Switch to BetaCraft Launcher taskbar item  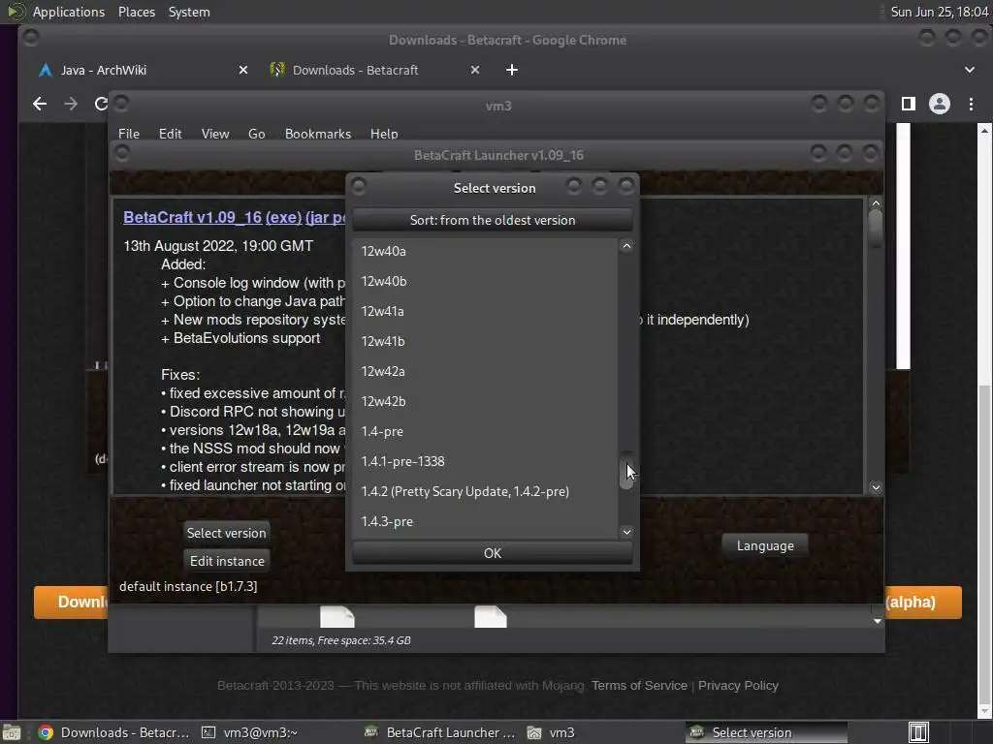pyautogui.click(x=440, y=732)
